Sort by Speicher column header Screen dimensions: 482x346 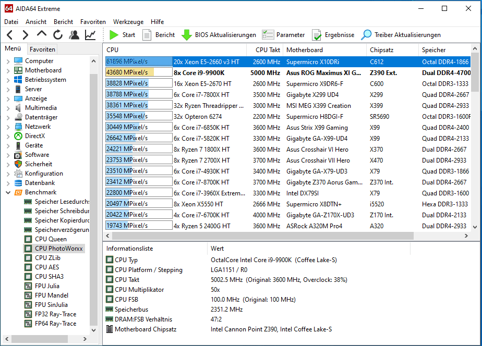tap(445, 50)
